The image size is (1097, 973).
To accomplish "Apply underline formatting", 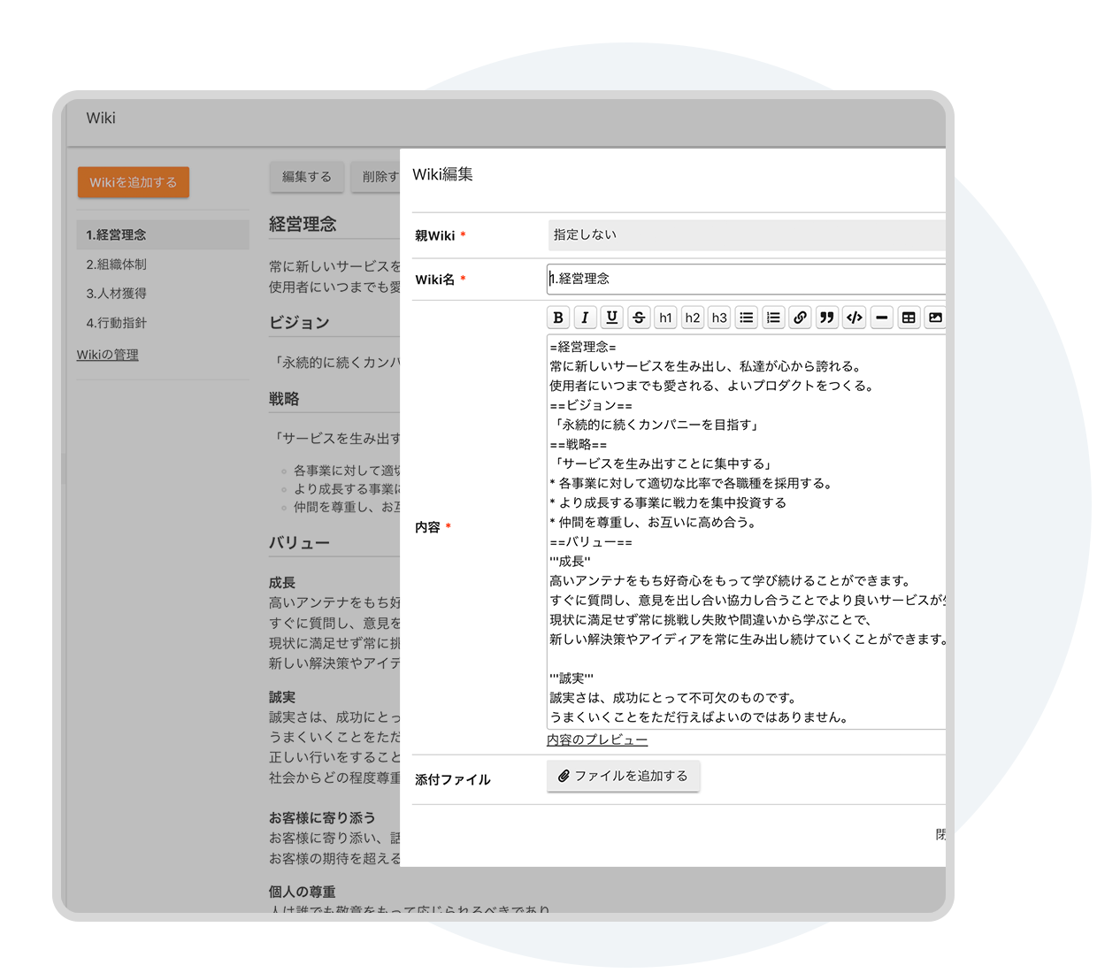I will (611, 317).
